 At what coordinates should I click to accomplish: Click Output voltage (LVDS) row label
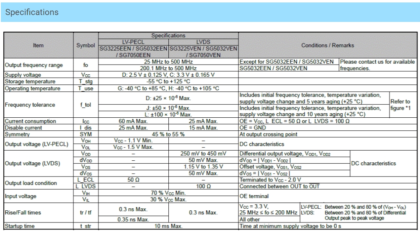pyautogui.click(x=32, y=163)
